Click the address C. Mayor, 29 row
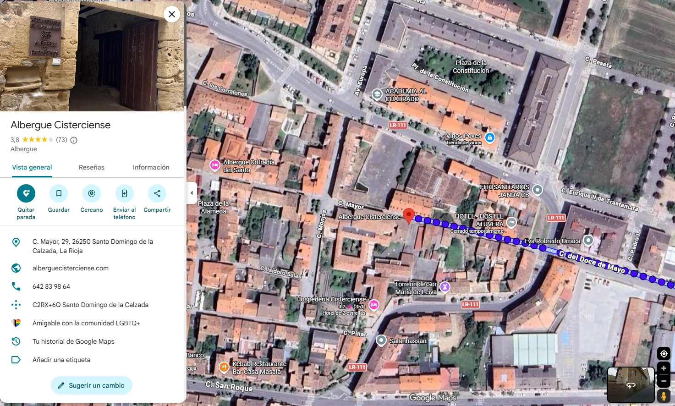This screenshot has height=406, width=675. pyautogui.click(x=92, y=246)
